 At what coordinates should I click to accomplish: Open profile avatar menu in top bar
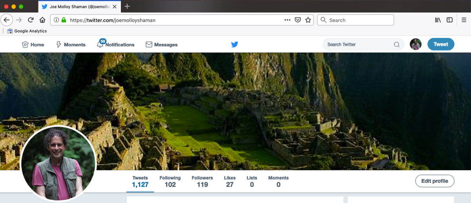point(416,44)
